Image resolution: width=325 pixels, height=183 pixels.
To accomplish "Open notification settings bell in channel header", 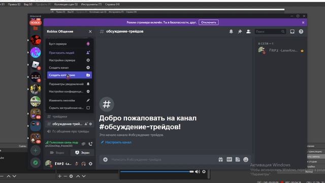I will tap(231, 32).
